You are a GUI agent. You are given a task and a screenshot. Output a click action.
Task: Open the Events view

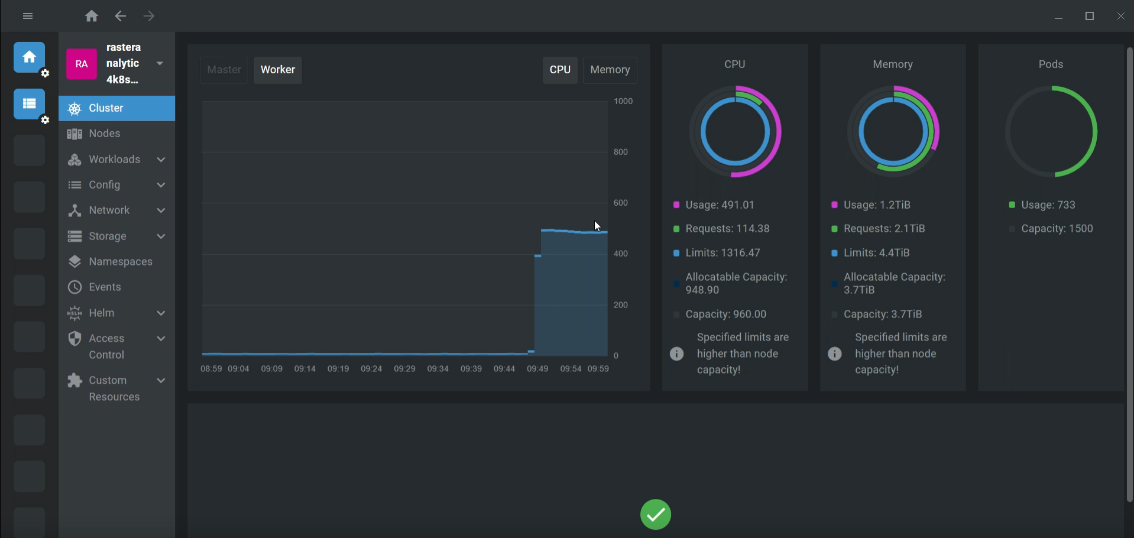(x=104, y=287)
